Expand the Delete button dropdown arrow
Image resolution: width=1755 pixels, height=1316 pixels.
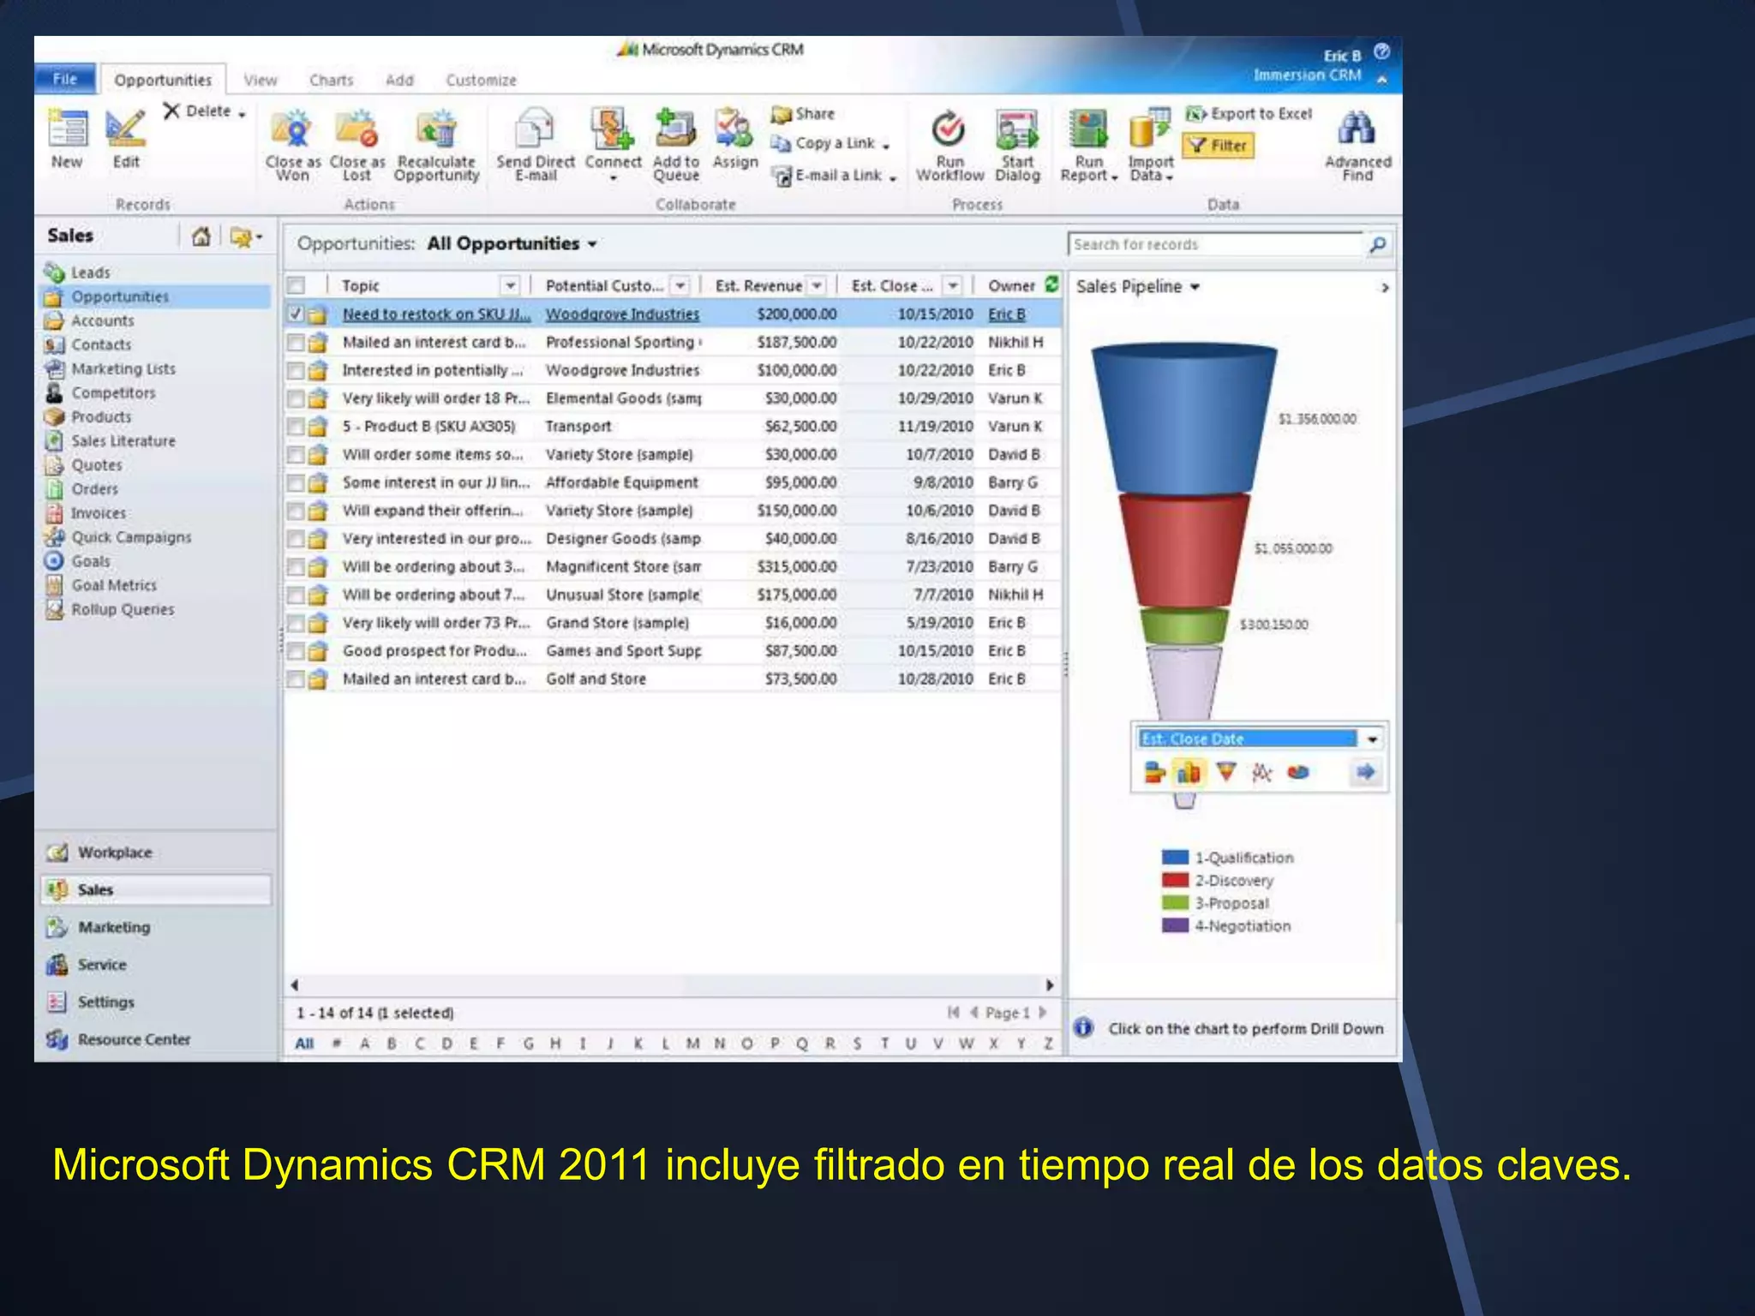point(243,113)
